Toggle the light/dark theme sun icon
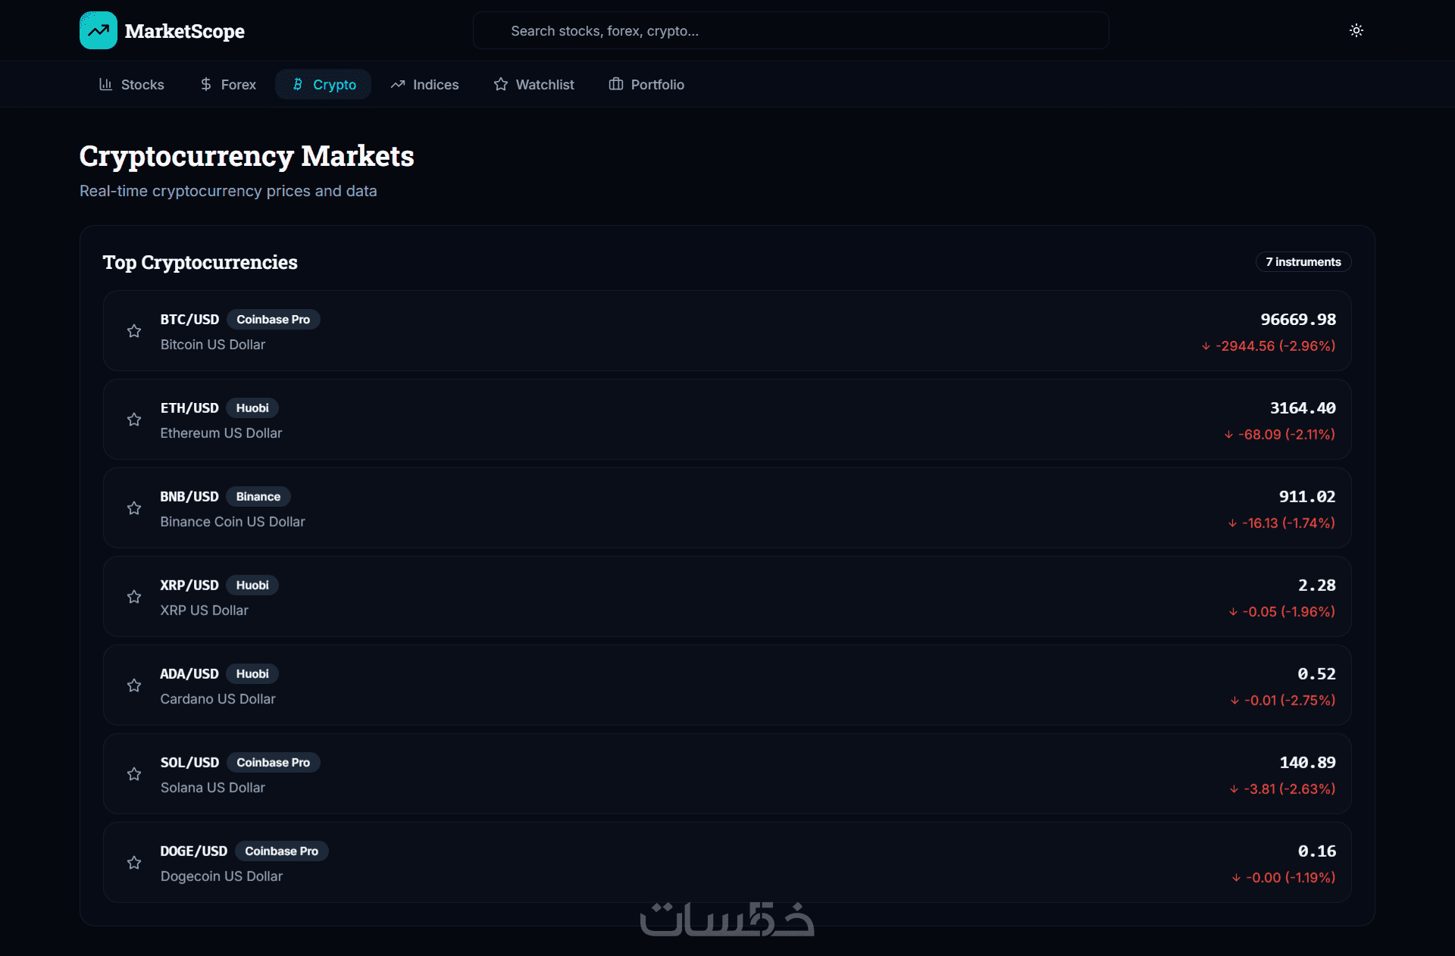1455x956 pixels. [1356, 30]
